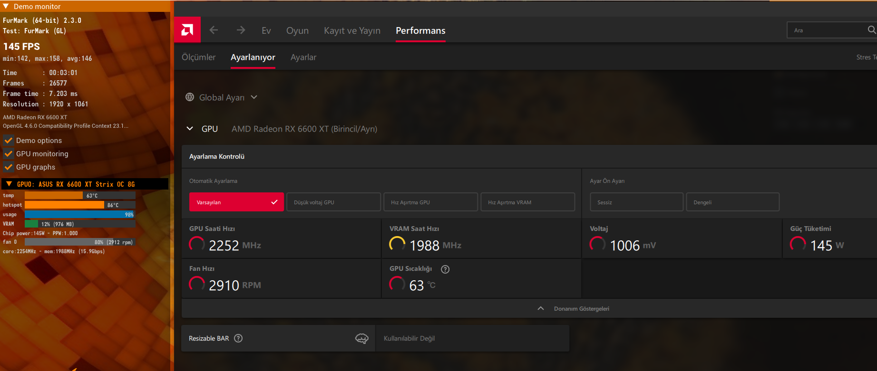
Task: Select the Varsayılan auto-tuning option
Action: [x=236, y=202]
